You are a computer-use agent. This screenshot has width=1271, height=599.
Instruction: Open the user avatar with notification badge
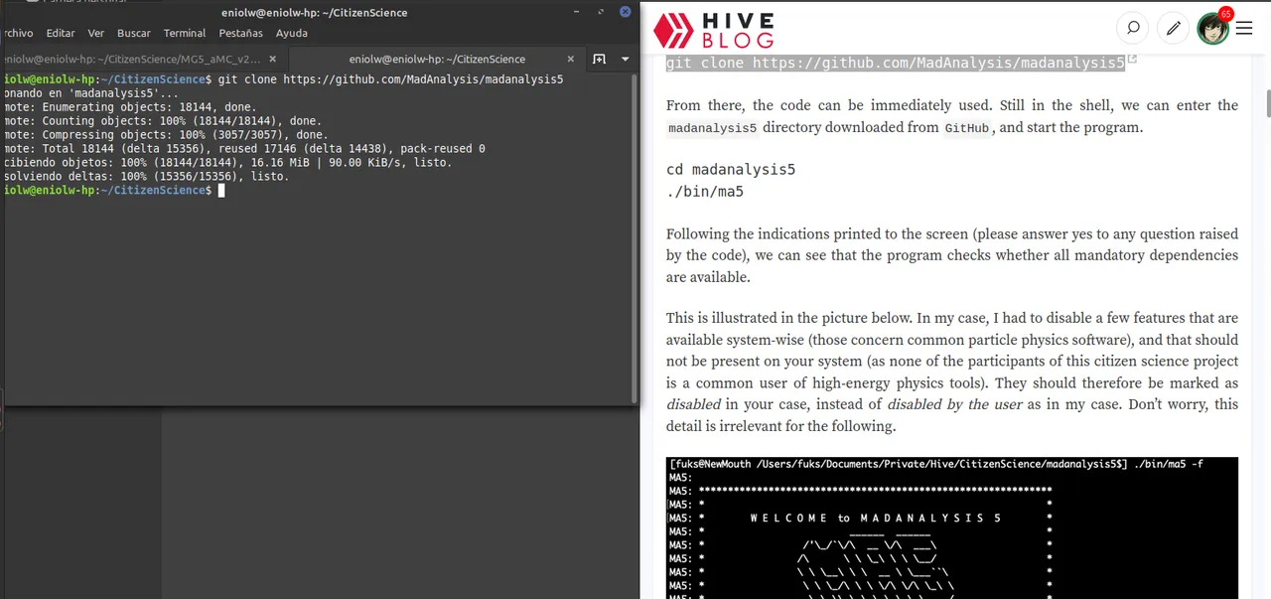(x=1213, y=27)
